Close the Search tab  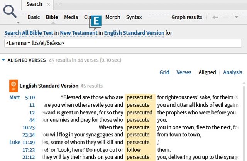(x=49, y=5)
